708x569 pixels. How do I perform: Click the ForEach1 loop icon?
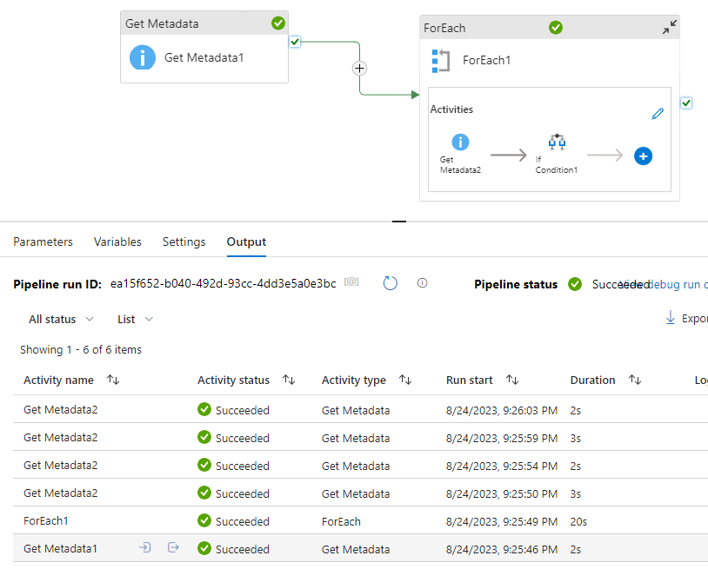(441, 61)
